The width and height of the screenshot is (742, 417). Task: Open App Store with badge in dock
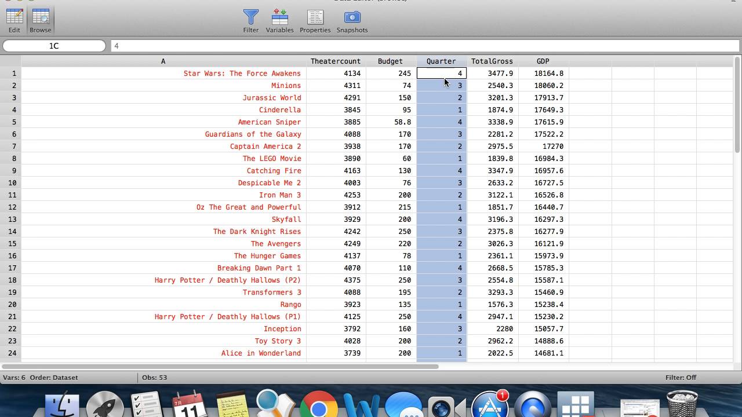click(490, 404)
